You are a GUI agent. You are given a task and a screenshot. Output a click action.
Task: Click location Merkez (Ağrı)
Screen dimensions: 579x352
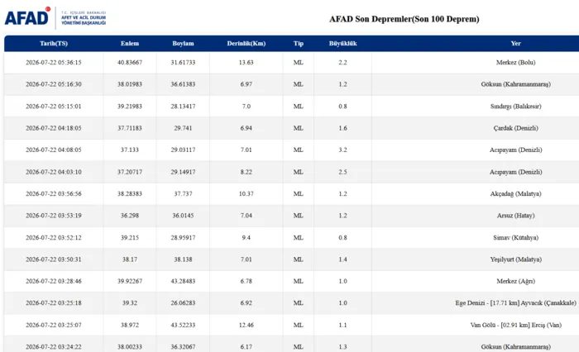pyautogui.click(x=515, y=281)
